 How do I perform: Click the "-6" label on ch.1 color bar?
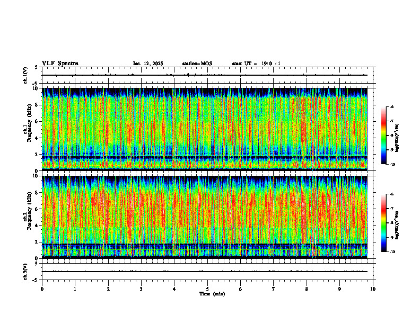pyautogui.click(x=391, y=106)
